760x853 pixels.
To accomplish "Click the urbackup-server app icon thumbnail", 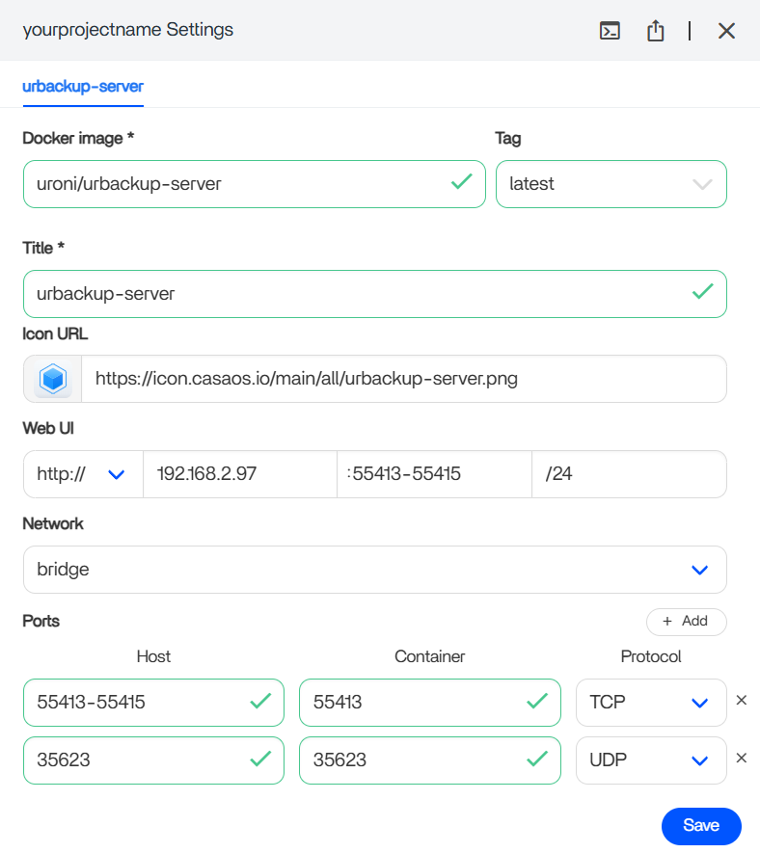I will (x=53, y=379).
